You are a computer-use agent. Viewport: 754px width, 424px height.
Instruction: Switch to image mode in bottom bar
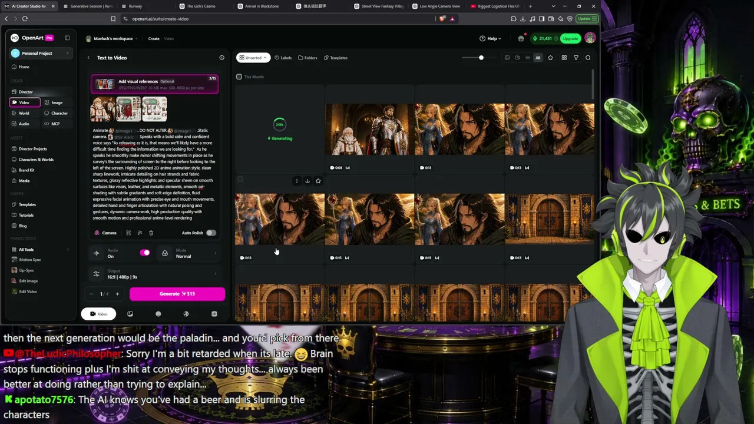click(130, 314)
